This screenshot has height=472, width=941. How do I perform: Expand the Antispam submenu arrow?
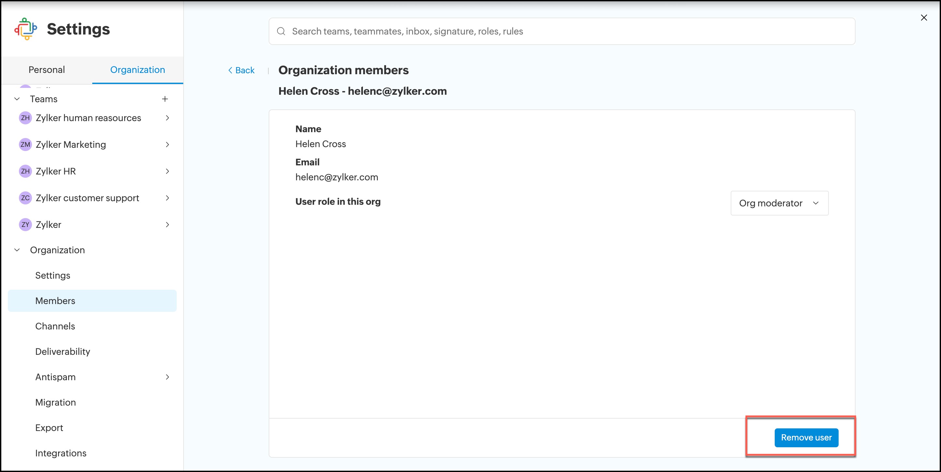pos(167,377)
